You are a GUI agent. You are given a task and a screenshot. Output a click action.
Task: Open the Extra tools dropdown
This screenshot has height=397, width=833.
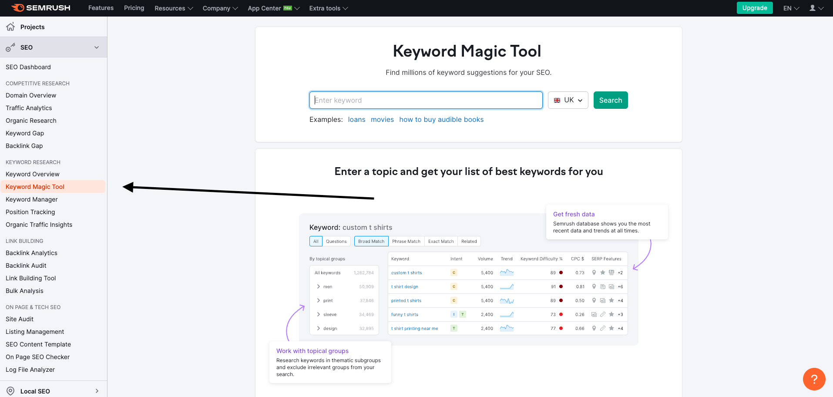(x=329, y=8)
